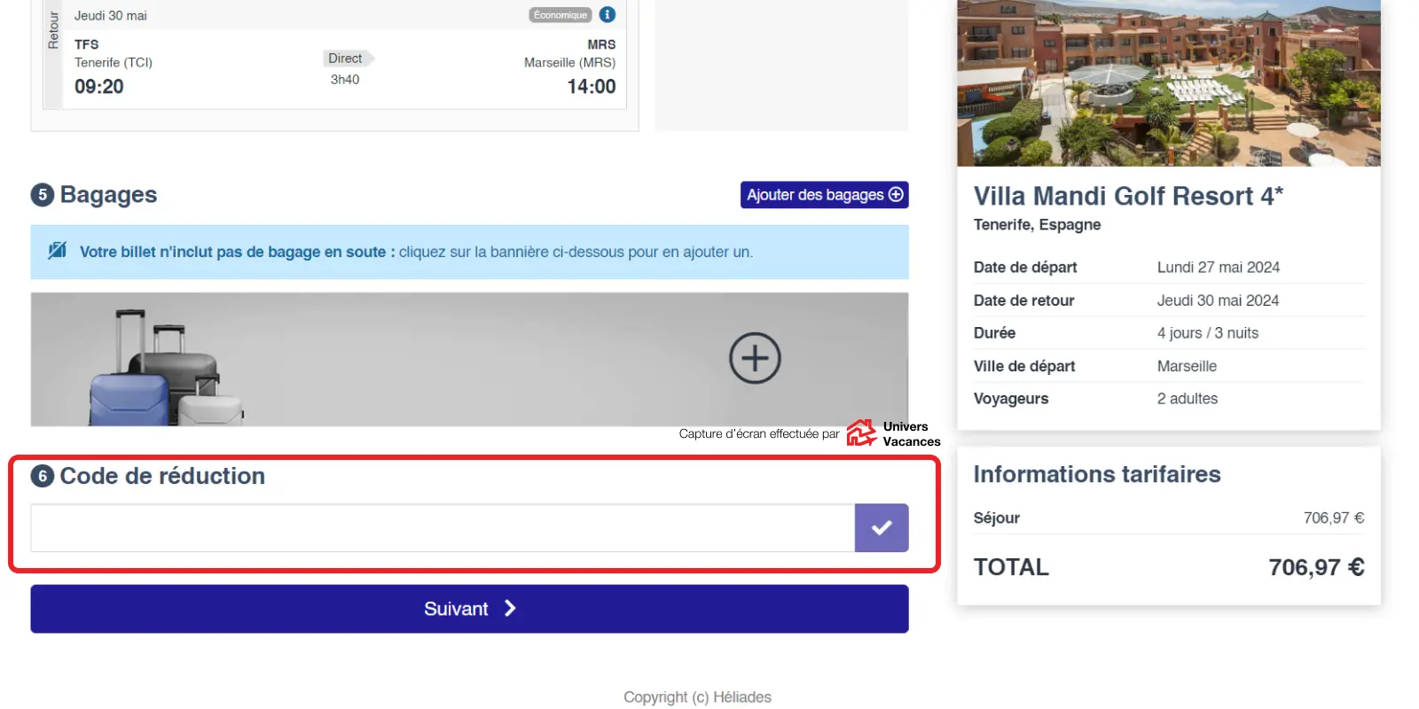Validate the discount code with the checkmark button
The width and height of the screenshot is (1419, 709).
(881, 528)
